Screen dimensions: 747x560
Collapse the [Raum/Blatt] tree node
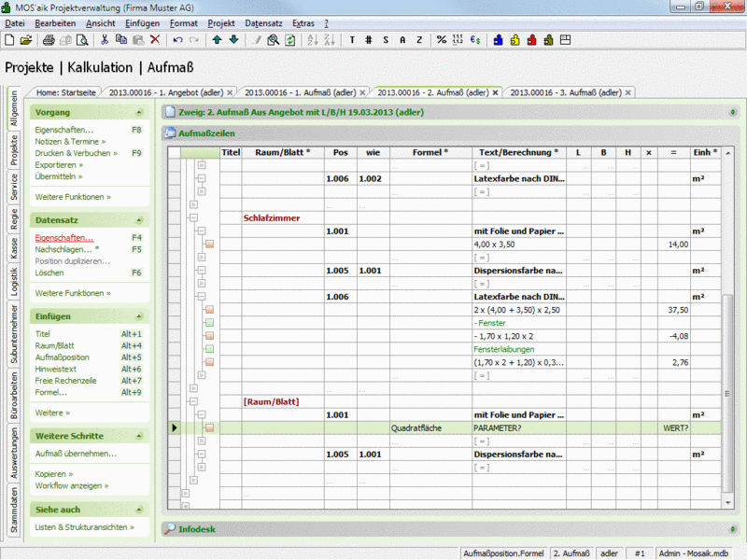tap(193, 402)
